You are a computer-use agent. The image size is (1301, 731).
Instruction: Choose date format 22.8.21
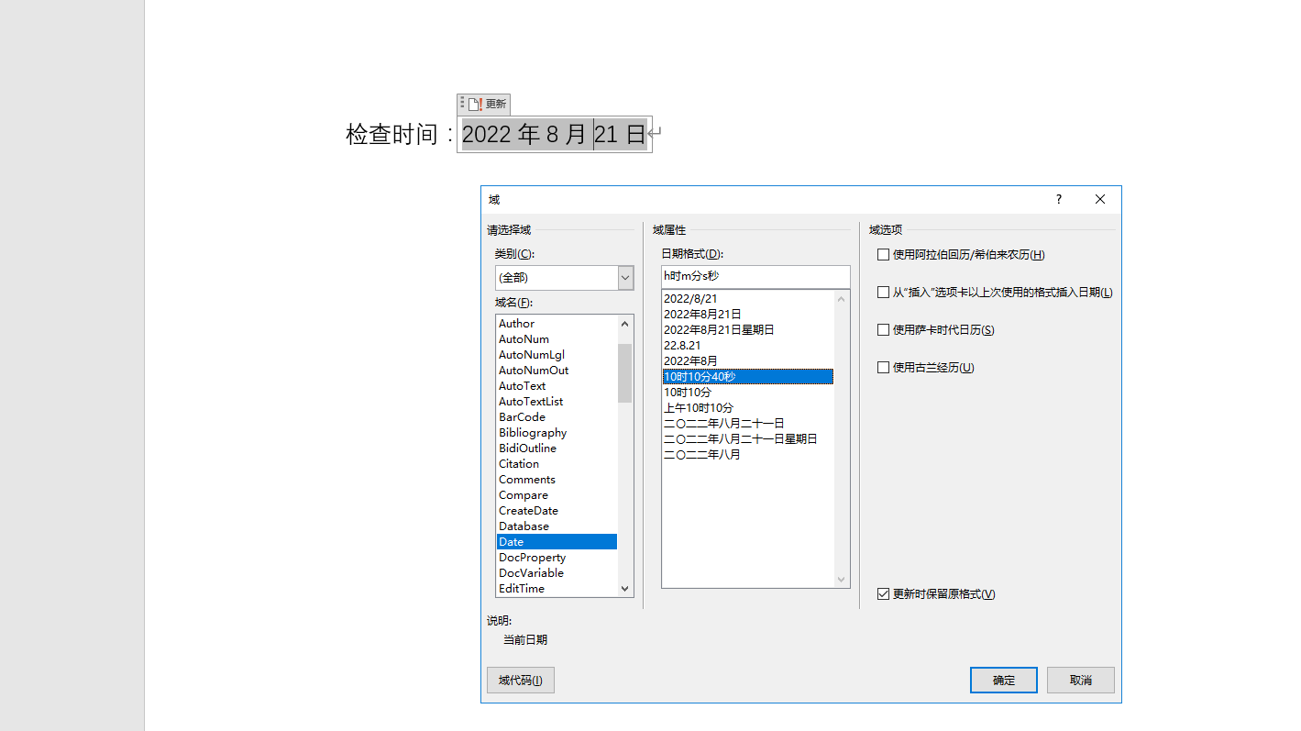(x=748, y=346)
